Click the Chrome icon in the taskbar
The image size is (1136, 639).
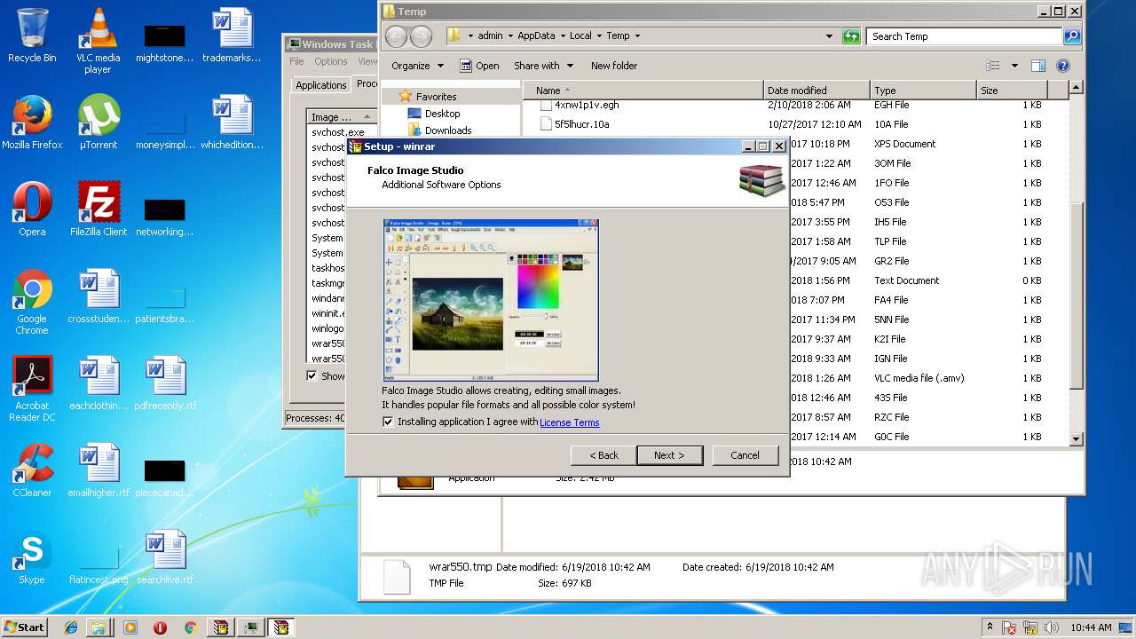[190, 627]
